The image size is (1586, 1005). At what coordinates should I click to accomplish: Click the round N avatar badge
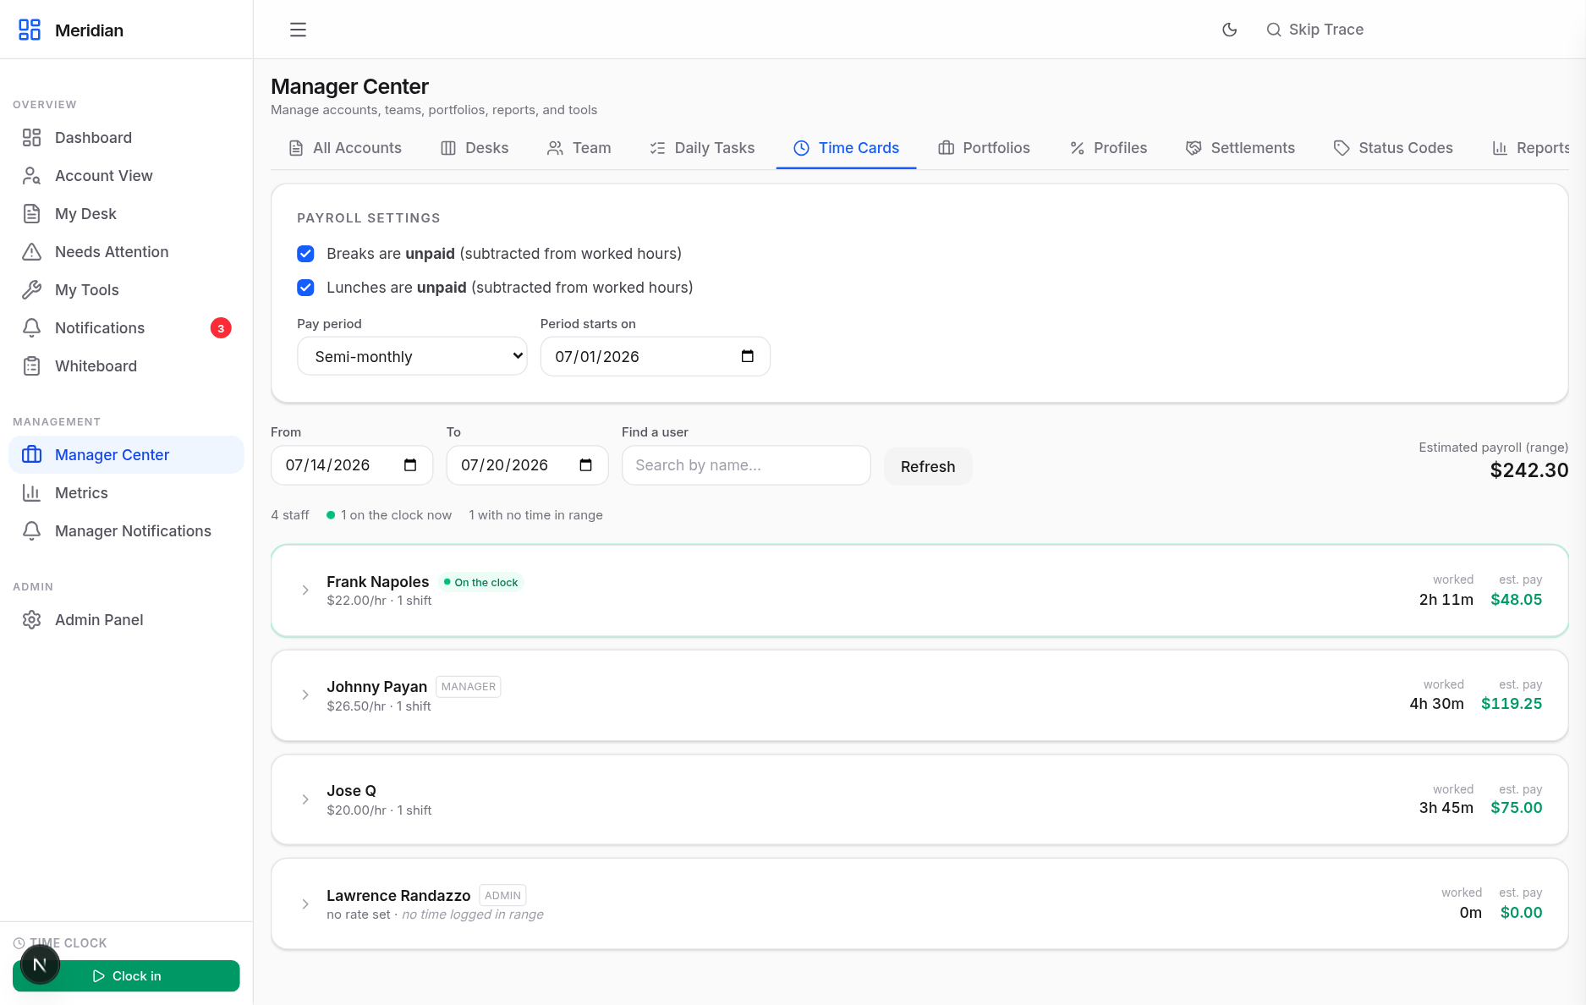click(40, 964)
